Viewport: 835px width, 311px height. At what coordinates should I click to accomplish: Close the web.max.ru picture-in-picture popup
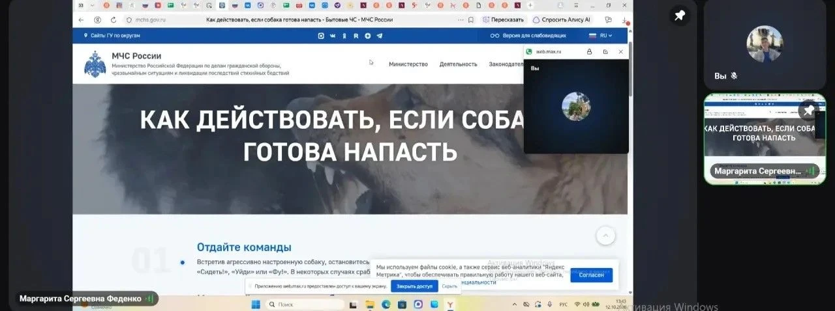pos(621,51)
